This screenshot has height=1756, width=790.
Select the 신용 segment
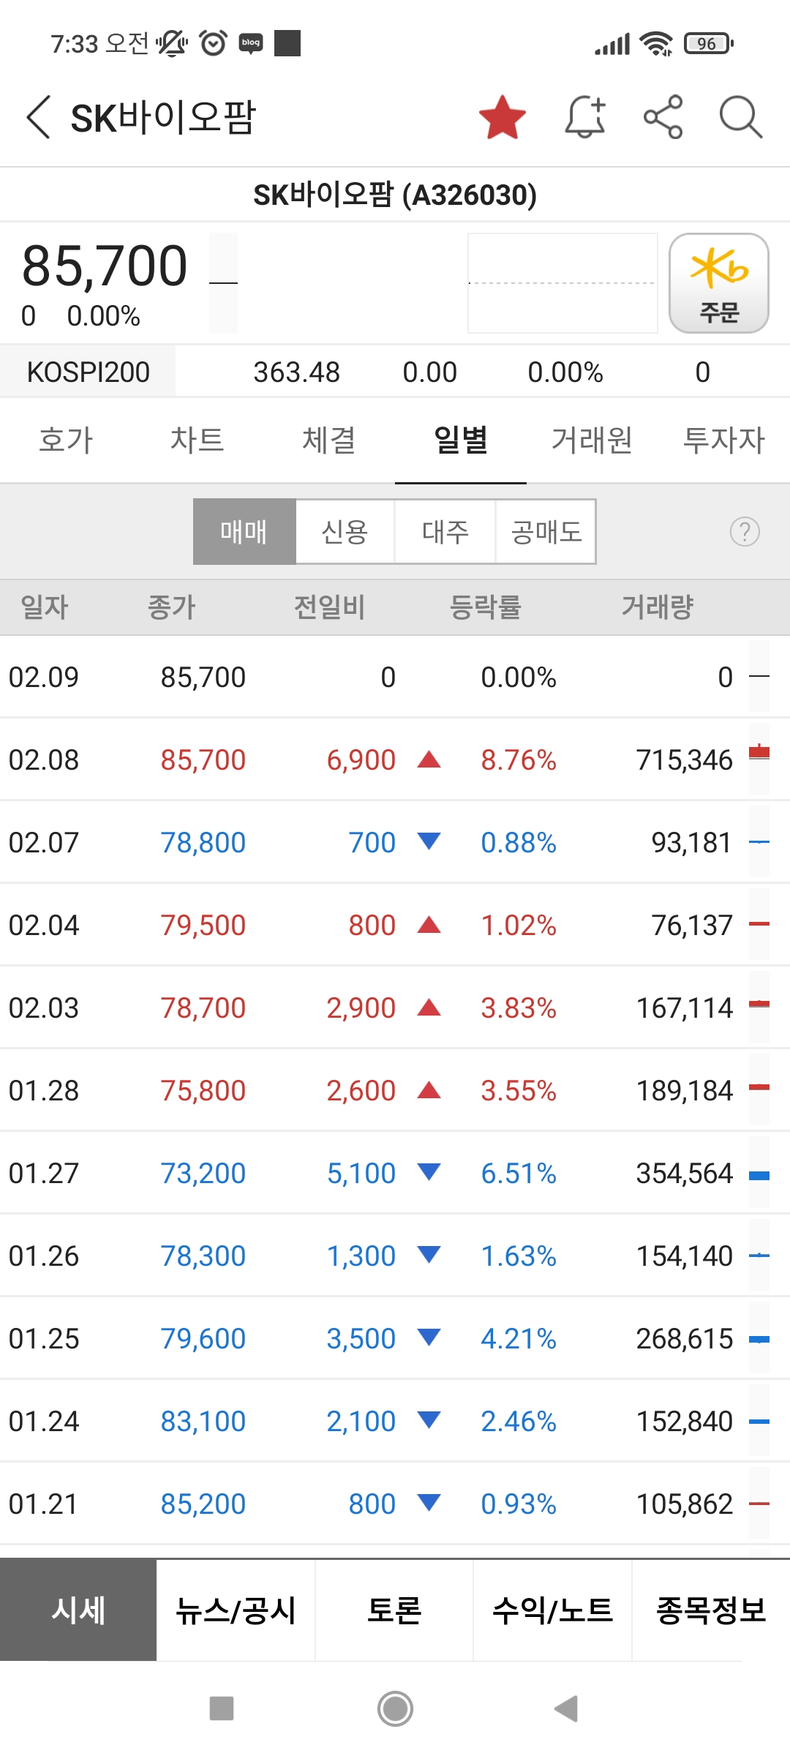(x=345, y=532)
